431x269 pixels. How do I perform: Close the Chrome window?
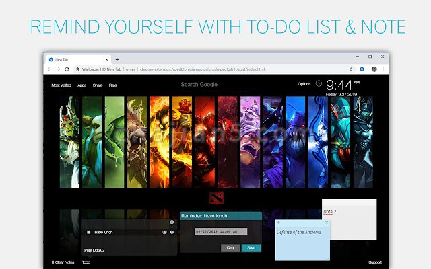coord(383,56)
